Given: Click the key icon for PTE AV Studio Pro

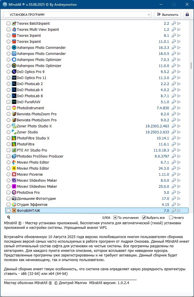Looking at the screenshot, I should (174, 150).
